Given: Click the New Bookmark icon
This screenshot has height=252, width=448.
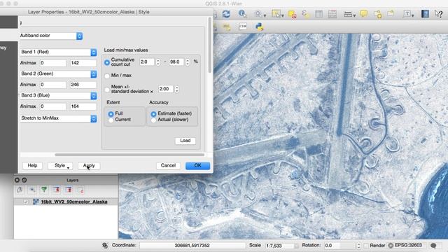Looking at the screenshot, I should coord(377,14).
